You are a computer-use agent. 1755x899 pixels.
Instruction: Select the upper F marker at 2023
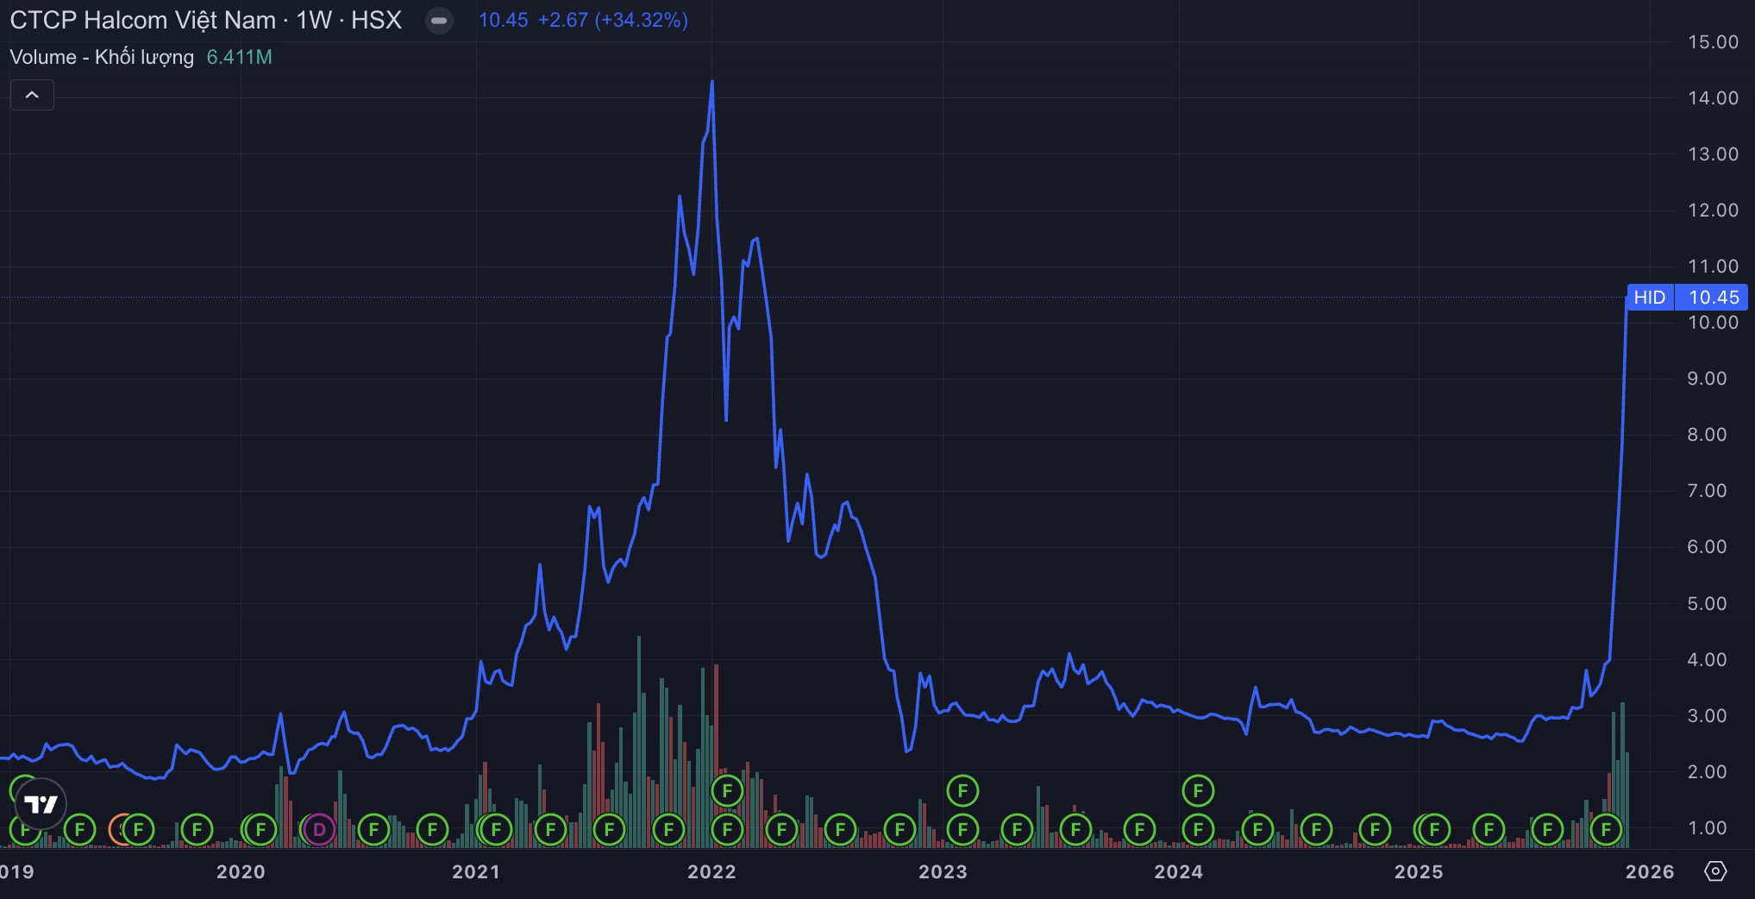[x=962, y=790]
